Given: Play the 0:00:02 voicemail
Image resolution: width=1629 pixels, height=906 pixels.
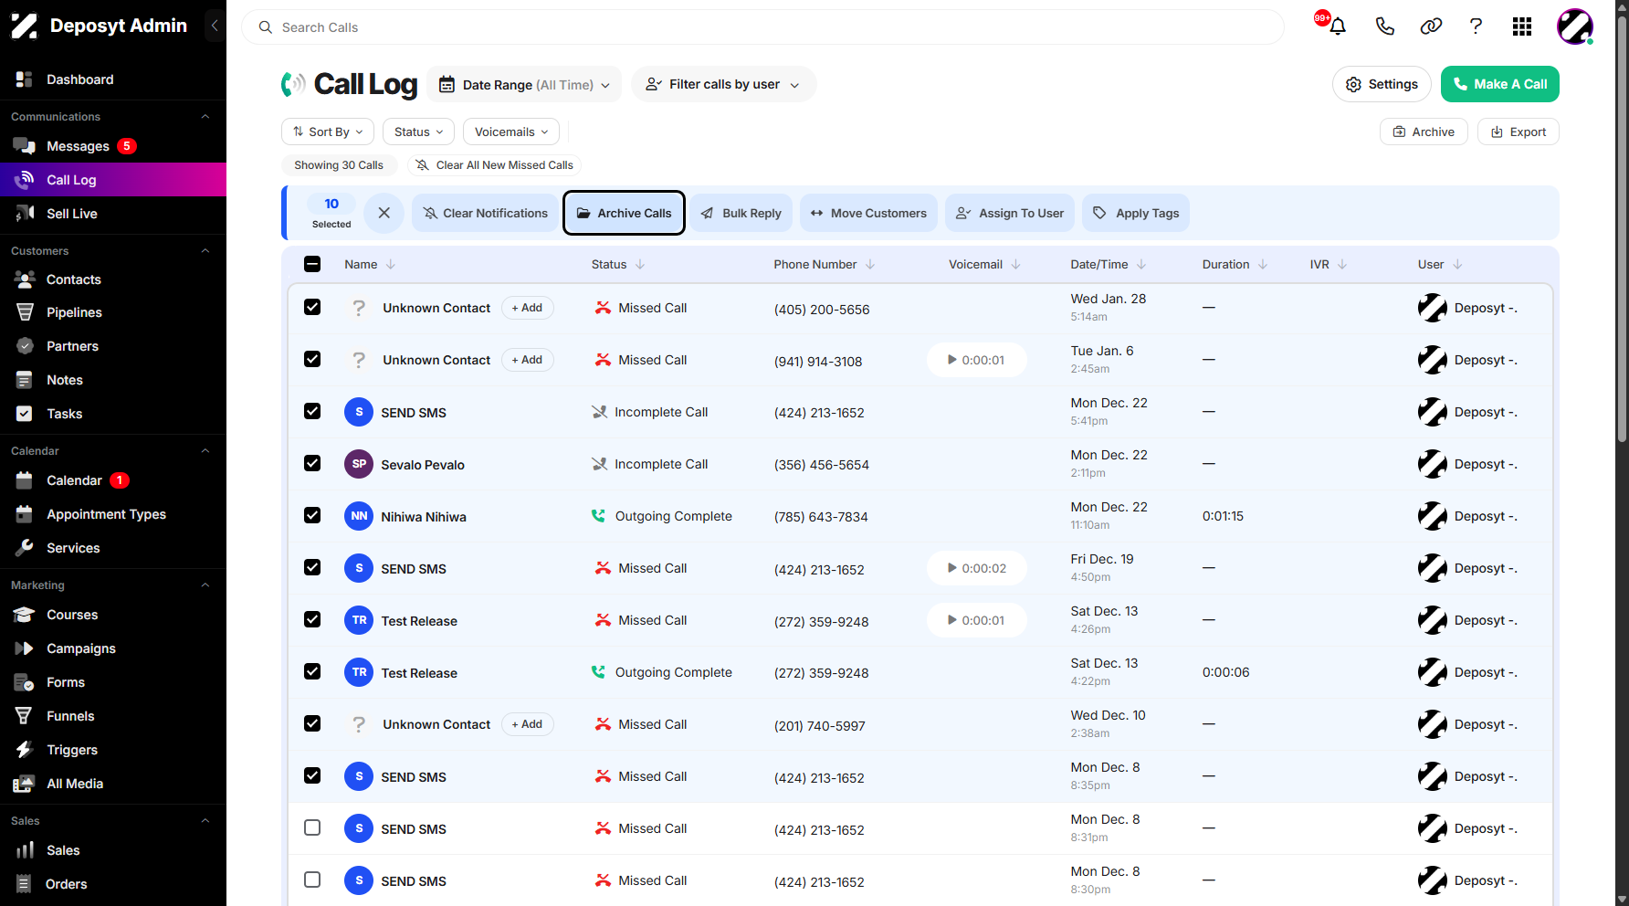Looking at the screenshot, I should [976, 568].
